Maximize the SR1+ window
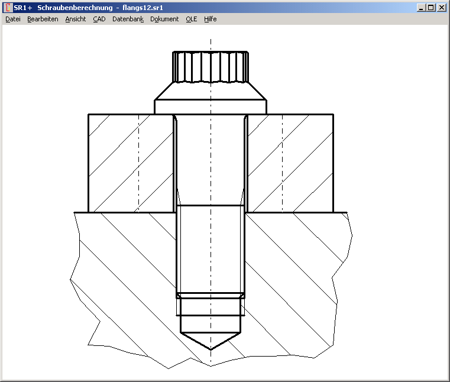 430,8
